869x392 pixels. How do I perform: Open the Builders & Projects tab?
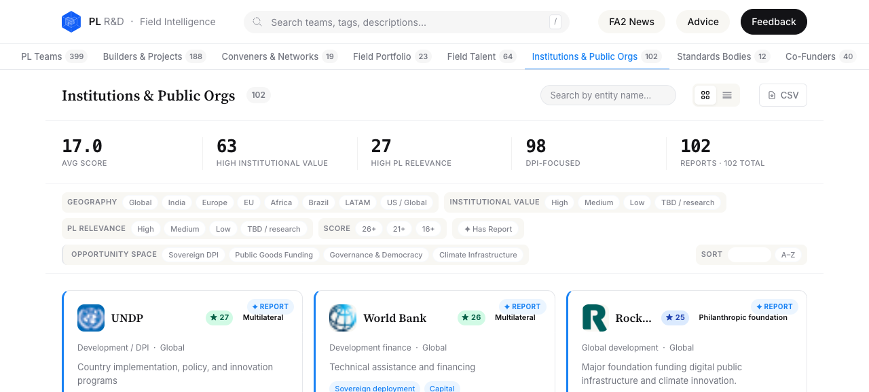[x=154, y=56]
